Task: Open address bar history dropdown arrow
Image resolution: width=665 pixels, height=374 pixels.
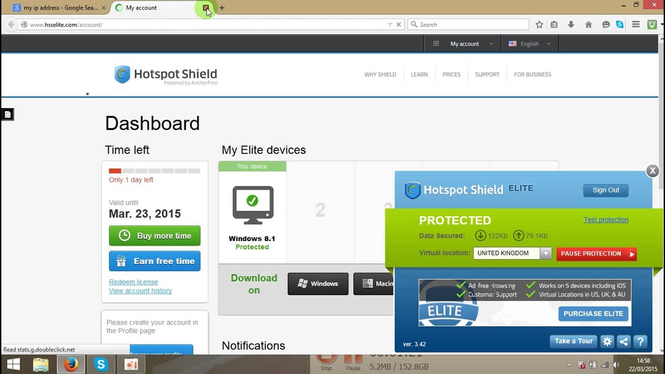Action: click(x=390, y=24)
